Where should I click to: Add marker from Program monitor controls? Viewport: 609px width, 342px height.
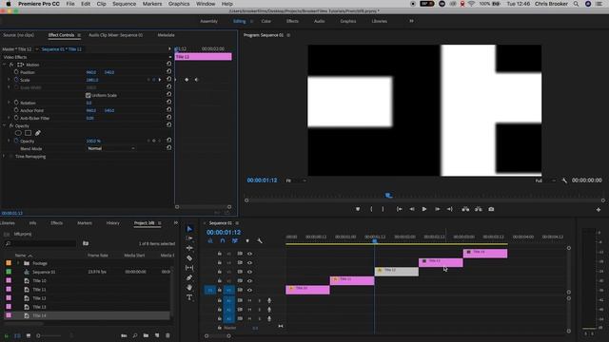click(x=358, y=209)
